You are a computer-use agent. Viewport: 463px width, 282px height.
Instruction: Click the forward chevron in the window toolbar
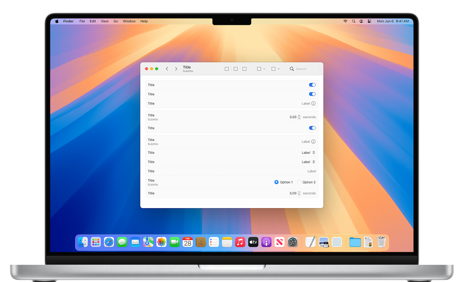(x=176, y=69)
